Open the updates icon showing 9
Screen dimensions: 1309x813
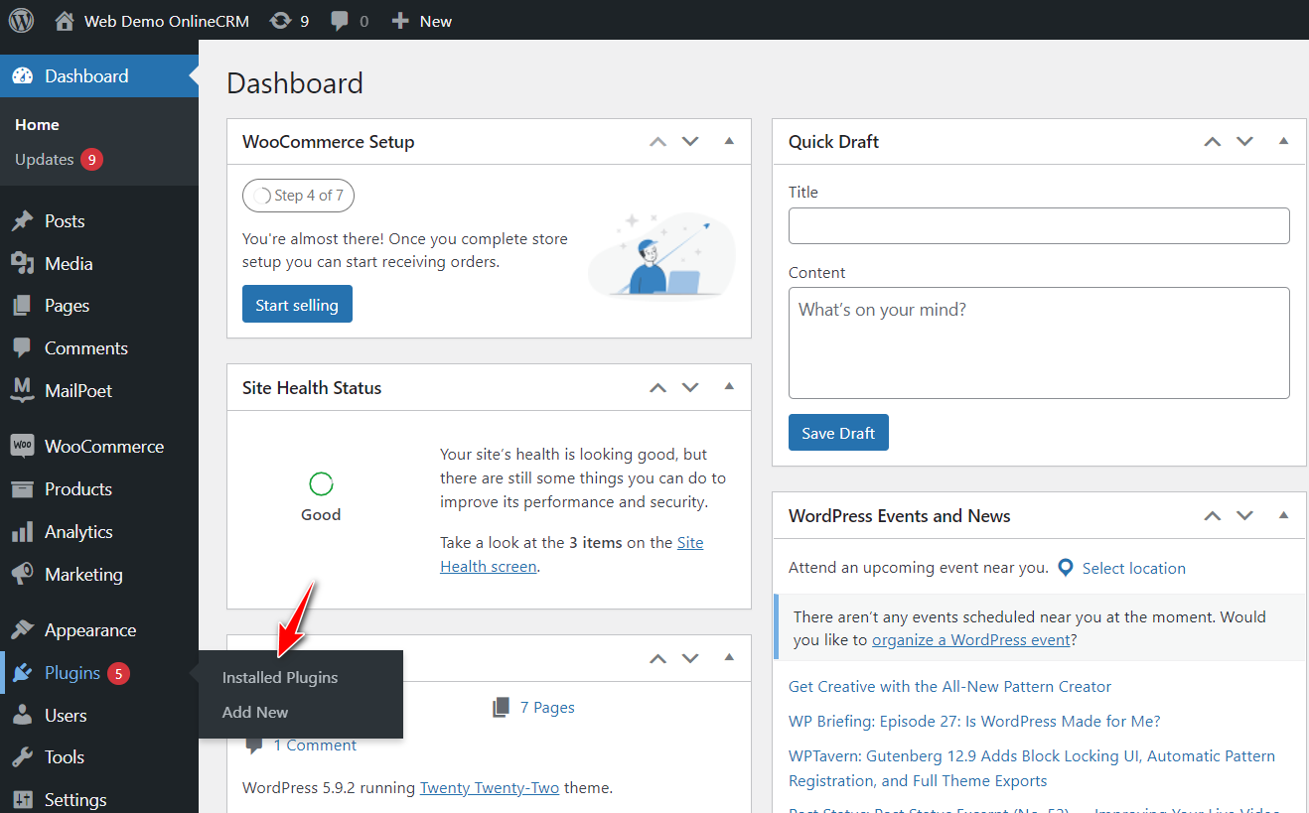click(281, 21)
